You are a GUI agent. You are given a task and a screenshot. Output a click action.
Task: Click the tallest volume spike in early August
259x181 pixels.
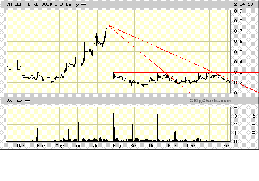[x=114, y=127]
